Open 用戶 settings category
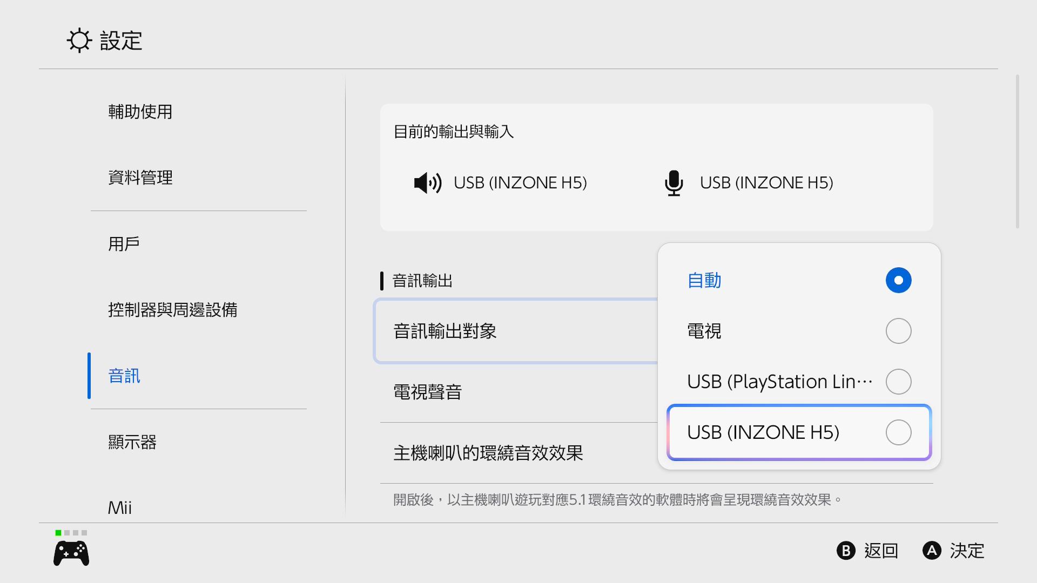The height and width of the screenshot is (583, 1037). 124,244
